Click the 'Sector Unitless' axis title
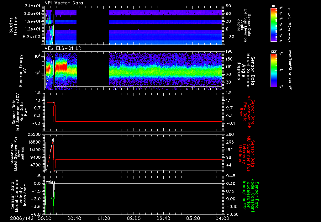321x222 pixels. click(x=13, y=25)
